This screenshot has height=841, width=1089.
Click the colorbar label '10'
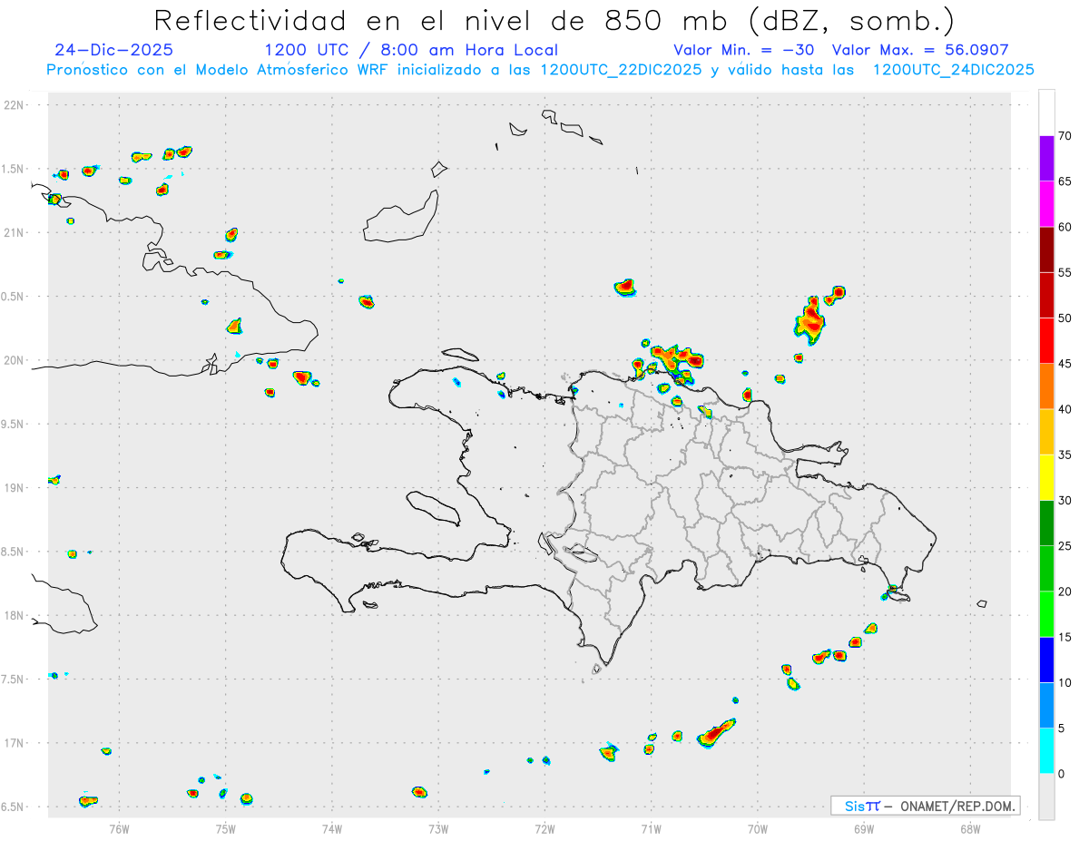click(1064, 682)
